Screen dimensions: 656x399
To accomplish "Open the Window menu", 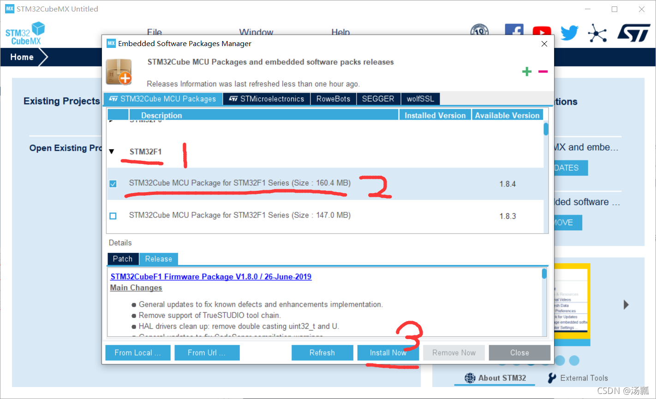I will pyautogui.click(x=256, y=32).
